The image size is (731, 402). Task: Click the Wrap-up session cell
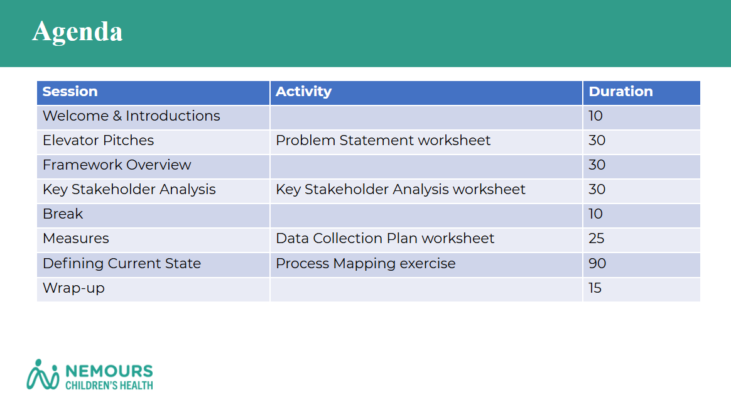tap(73, 288)
